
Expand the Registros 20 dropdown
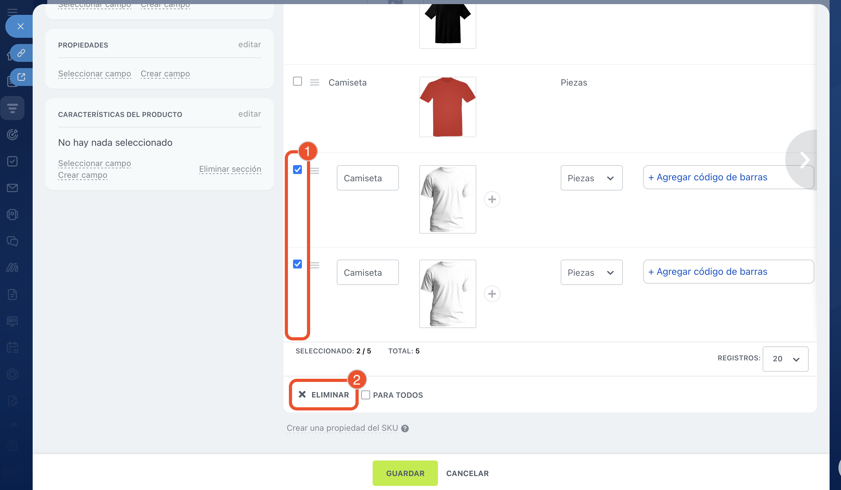click(x=785, y=359)
